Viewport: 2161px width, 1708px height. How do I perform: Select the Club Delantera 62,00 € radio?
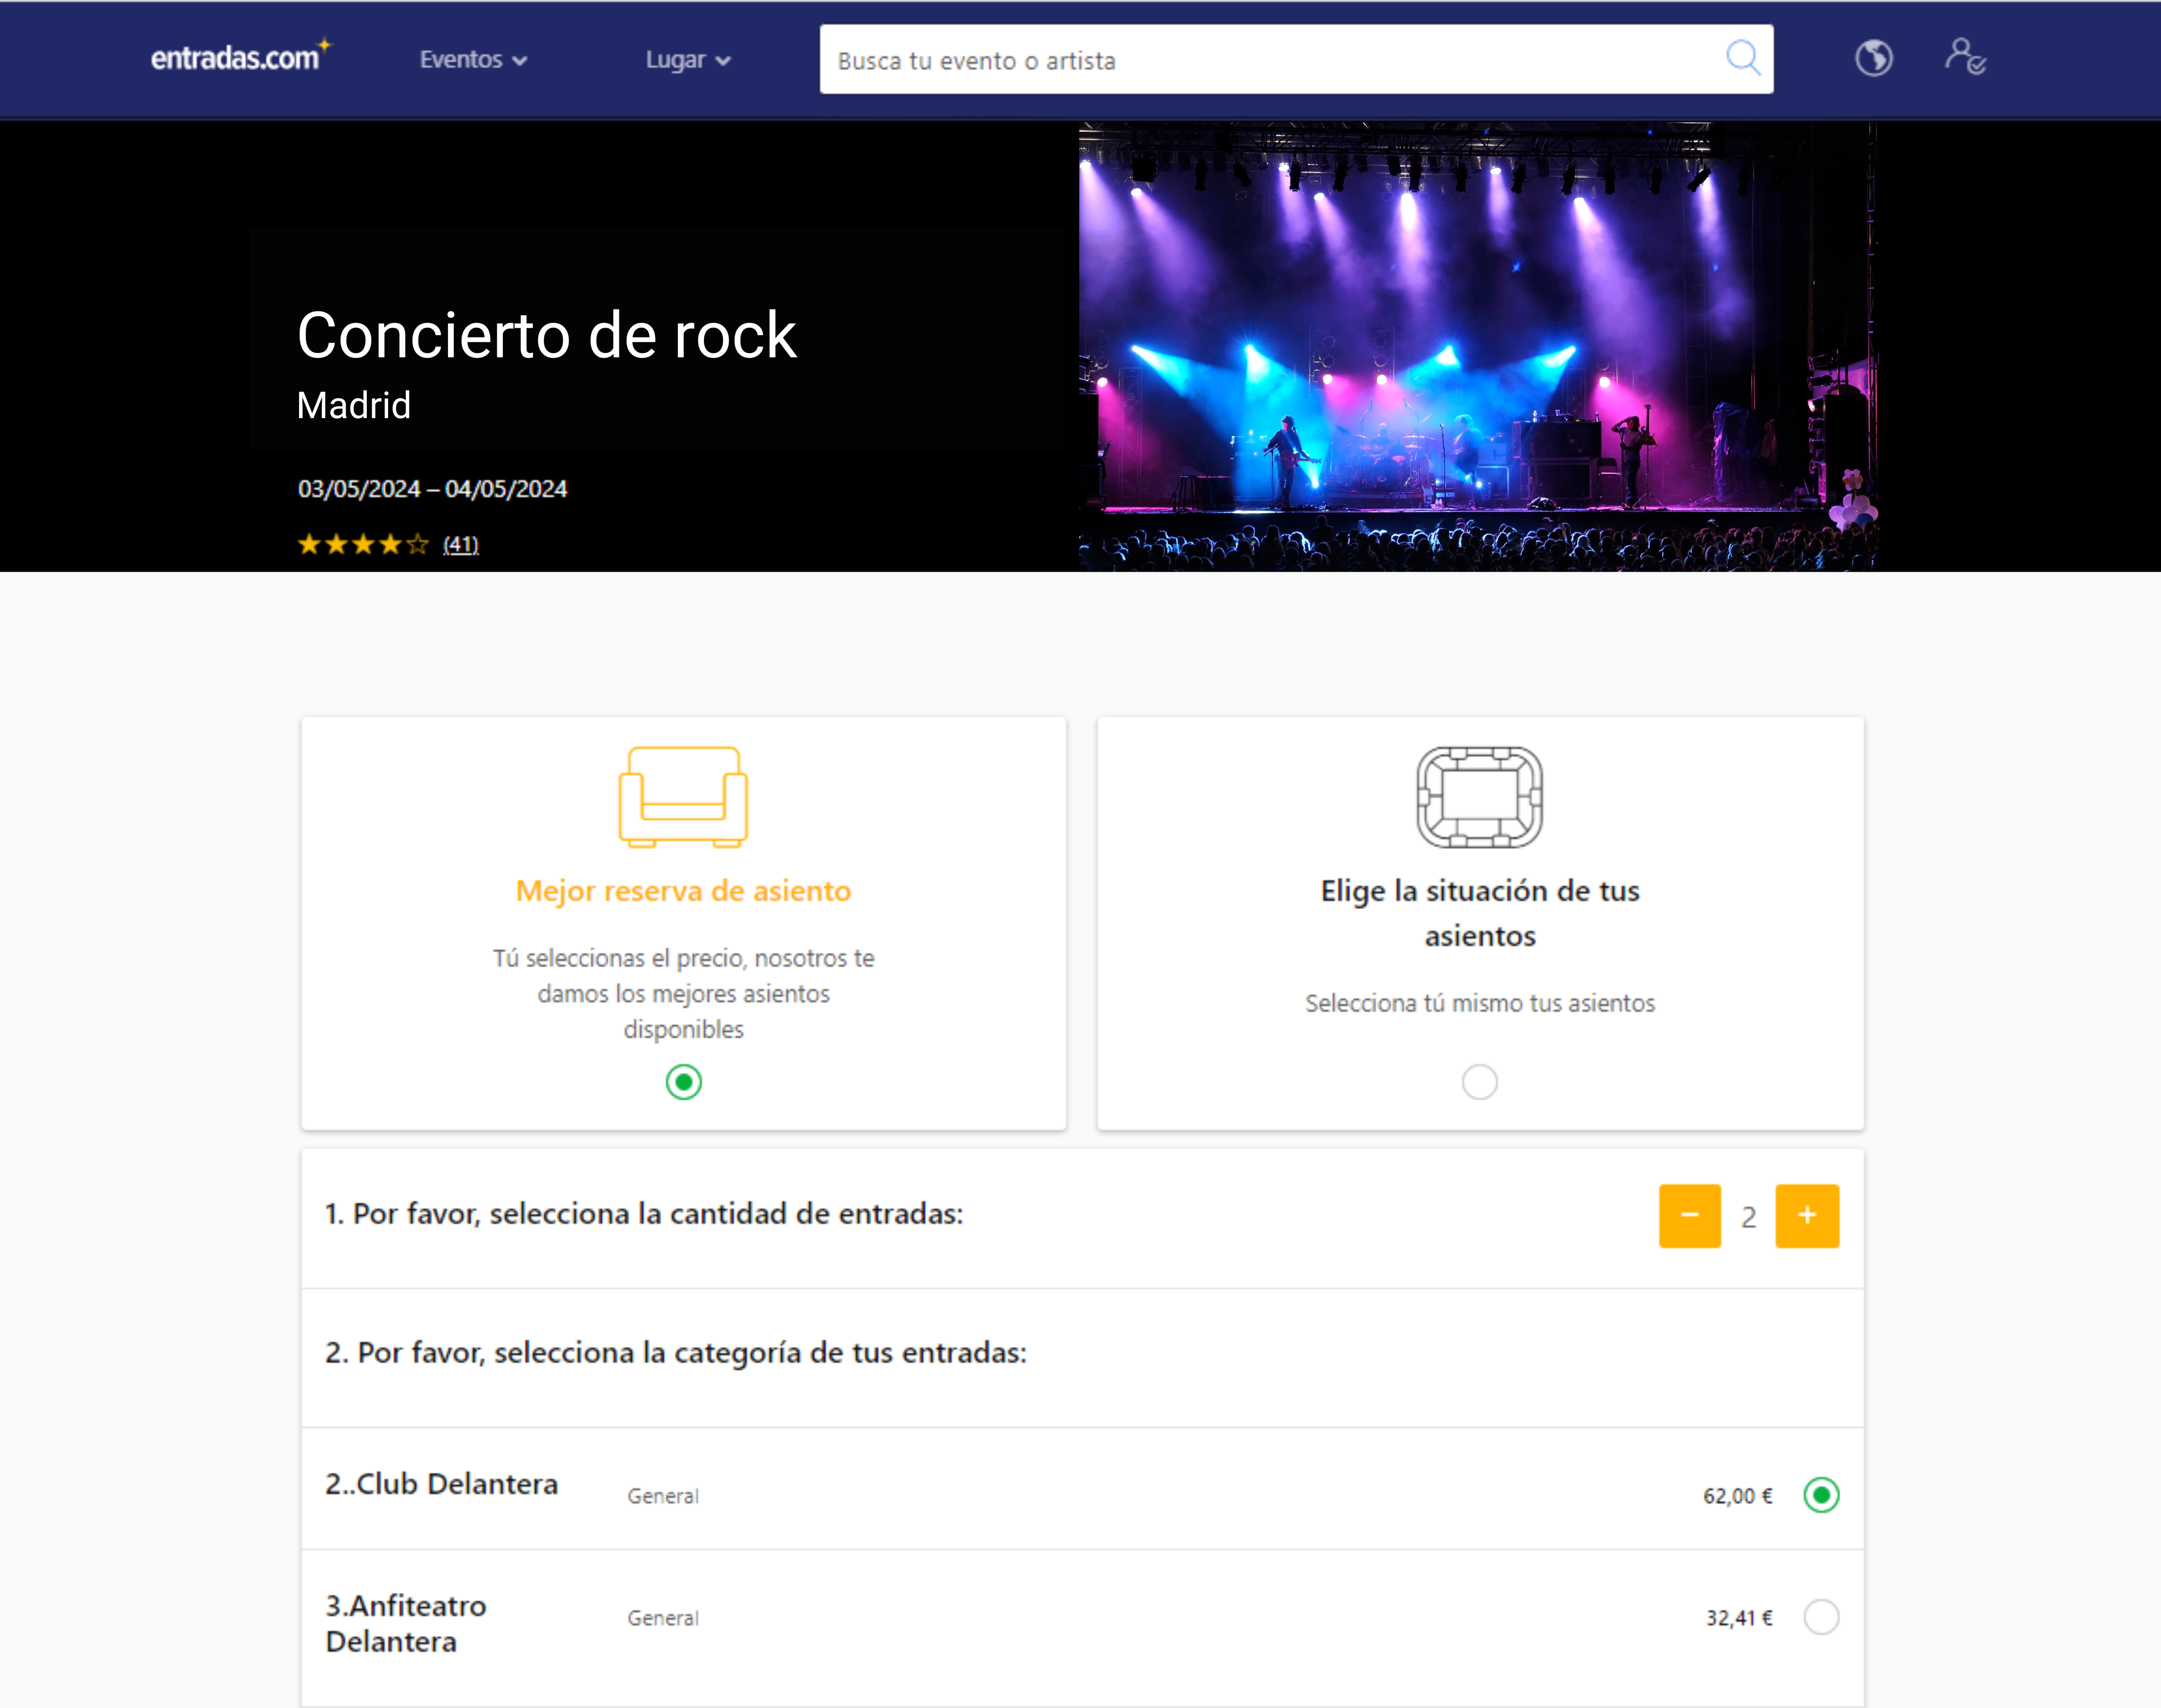pos(1820,1495)
